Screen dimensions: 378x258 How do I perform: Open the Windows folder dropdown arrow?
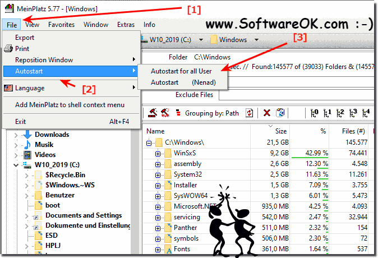[256, 40]
